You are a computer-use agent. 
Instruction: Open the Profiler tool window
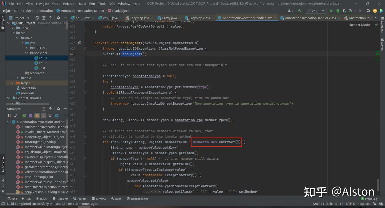point(79,199)
